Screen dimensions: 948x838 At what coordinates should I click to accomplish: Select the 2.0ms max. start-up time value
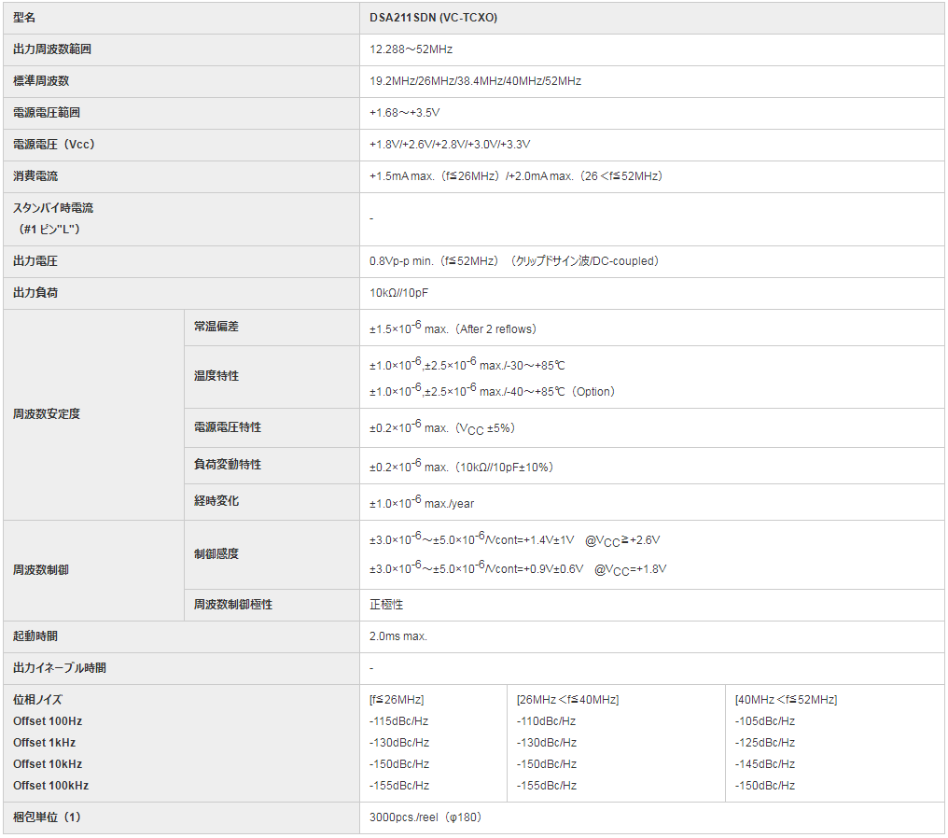pyautogui.click(x=398, y=636)
